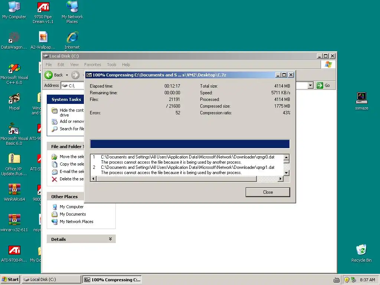This screenshot has height=285, width=380.
Task: Open Tools menu in Local Disk window
Action: click(x=112, y=65)
